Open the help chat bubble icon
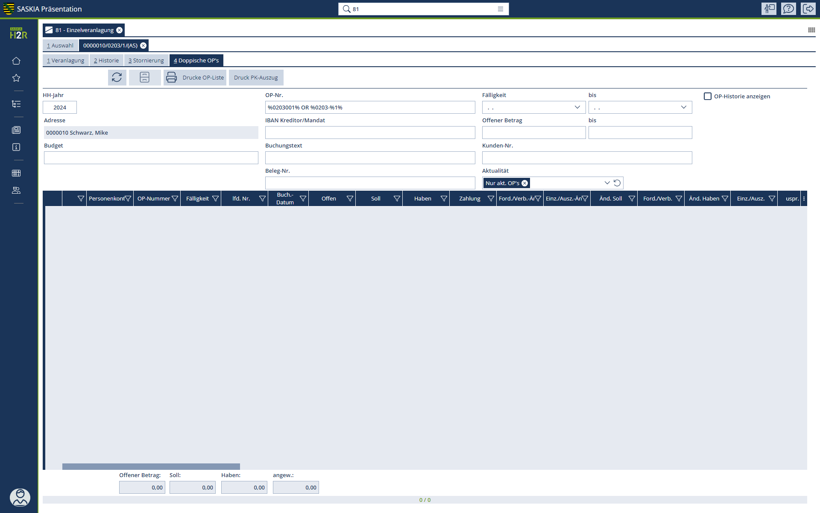The height and width of the screenshot is (513, 820). (788, 9)
